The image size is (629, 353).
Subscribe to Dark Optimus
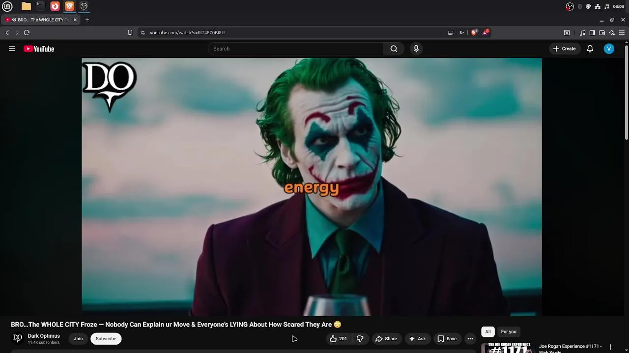(x=106, y=339)
